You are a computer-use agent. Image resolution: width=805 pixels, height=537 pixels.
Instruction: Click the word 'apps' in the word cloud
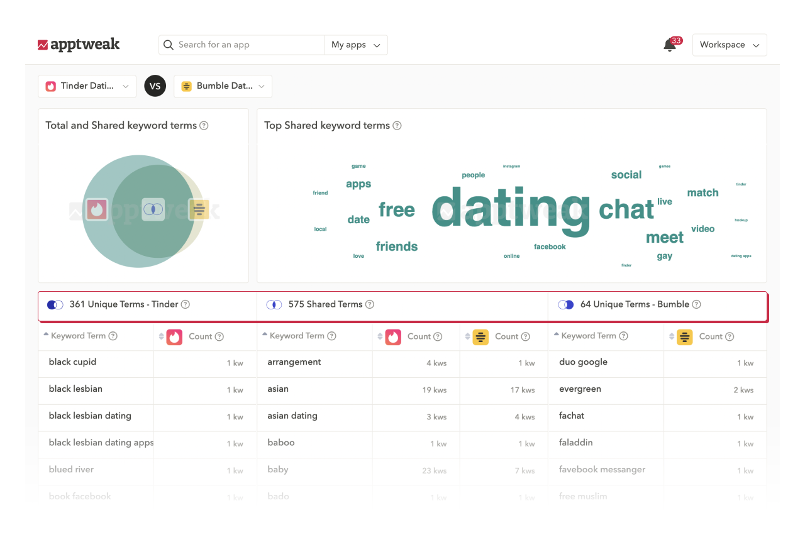coord(358,184)
